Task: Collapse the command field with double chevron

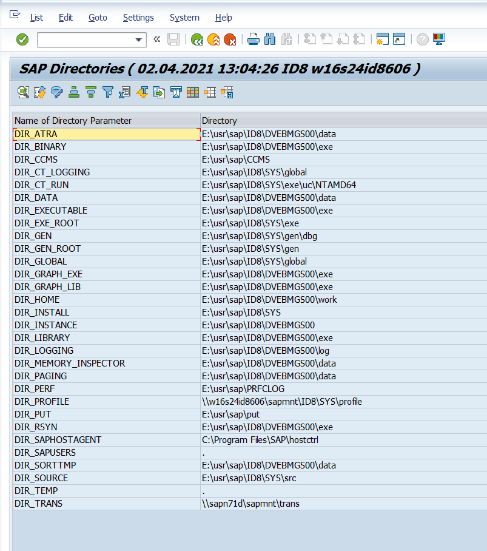Action: [x=156, y=39]
